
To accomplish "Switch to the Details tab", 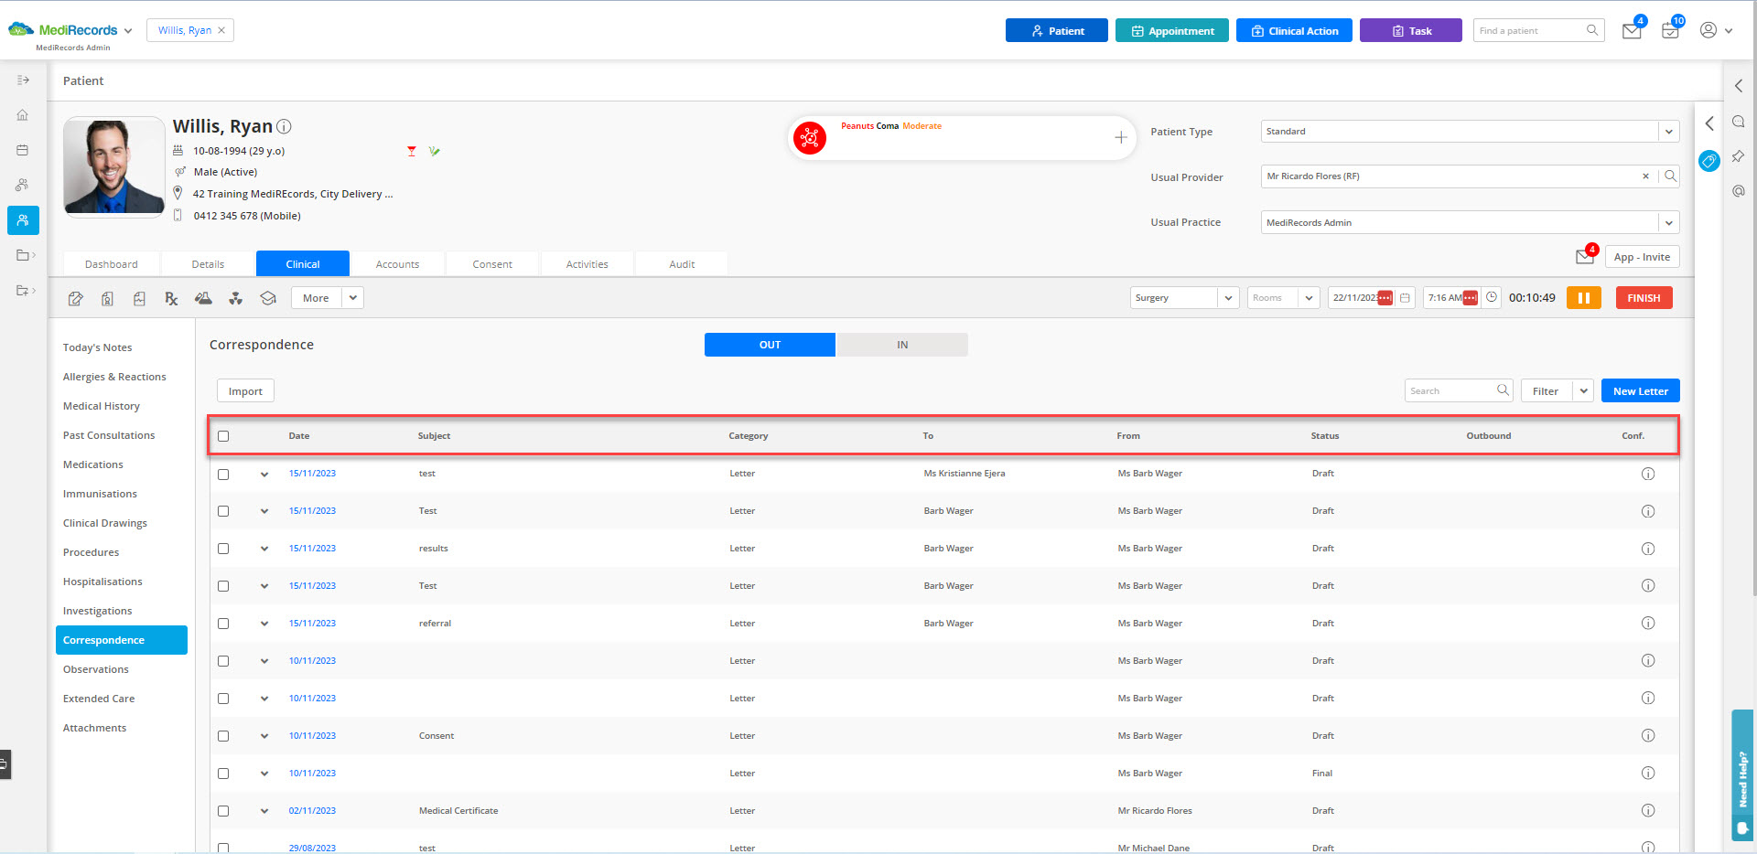I will (208, 264).
